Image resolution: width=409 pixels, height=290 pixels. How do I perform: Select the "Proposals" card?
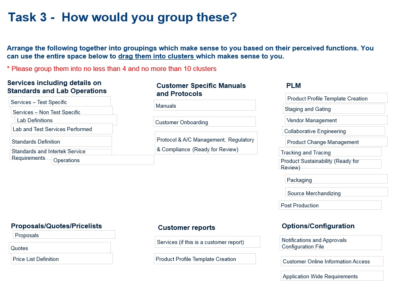[x=64, y=235]
